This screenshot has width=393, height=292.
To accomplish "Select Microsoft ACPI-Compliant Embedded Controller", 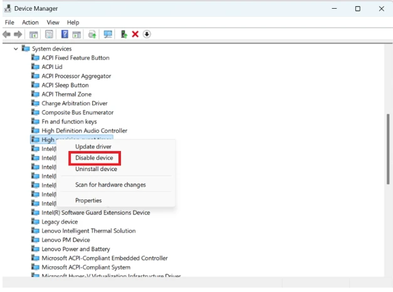I will point(105,258).
